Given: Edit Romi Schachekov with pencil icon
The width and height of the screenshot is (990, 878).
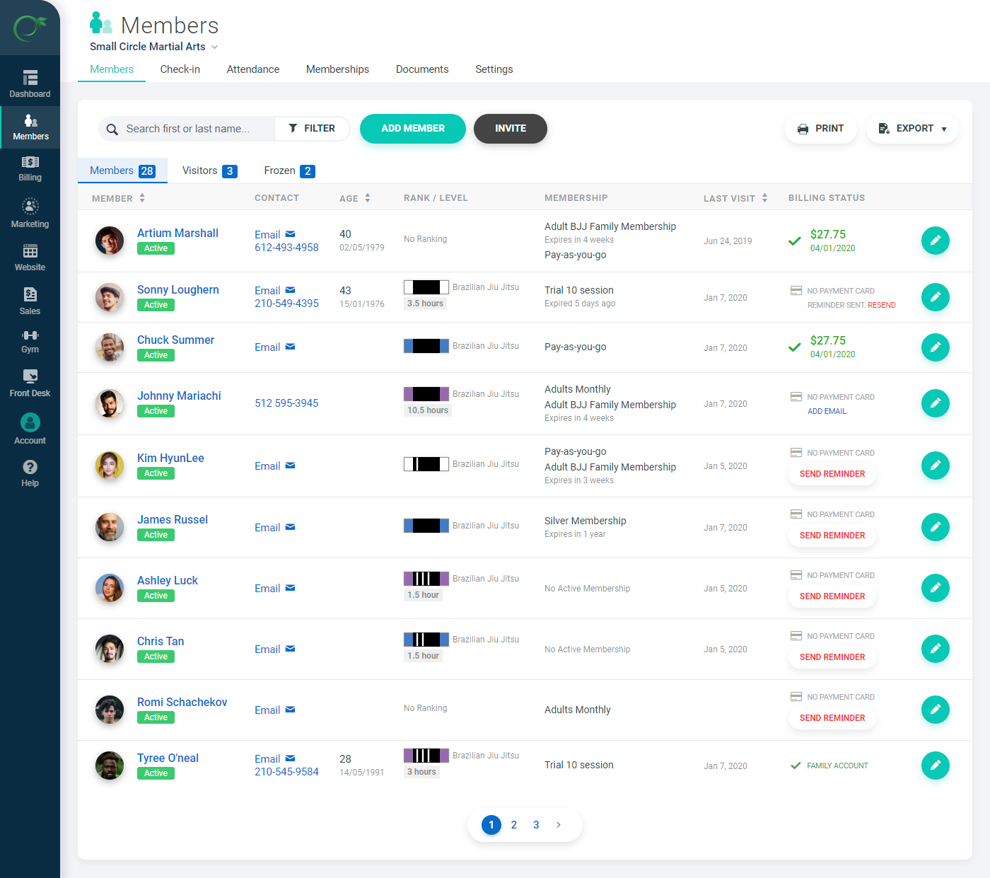Looking at the screenshot, I should pyautogui.click(x=935, y=710).
